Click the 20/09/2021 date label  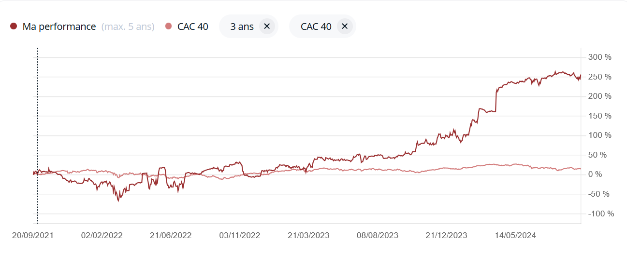(32, 235)
